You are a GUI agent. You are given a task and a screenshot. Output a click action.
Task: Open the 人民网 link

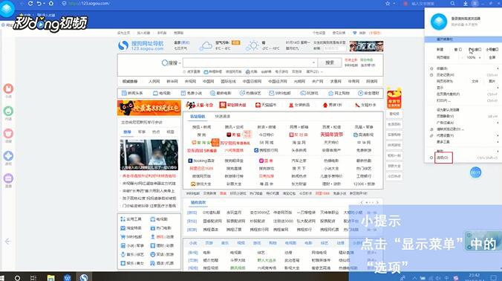click(154, 82)
